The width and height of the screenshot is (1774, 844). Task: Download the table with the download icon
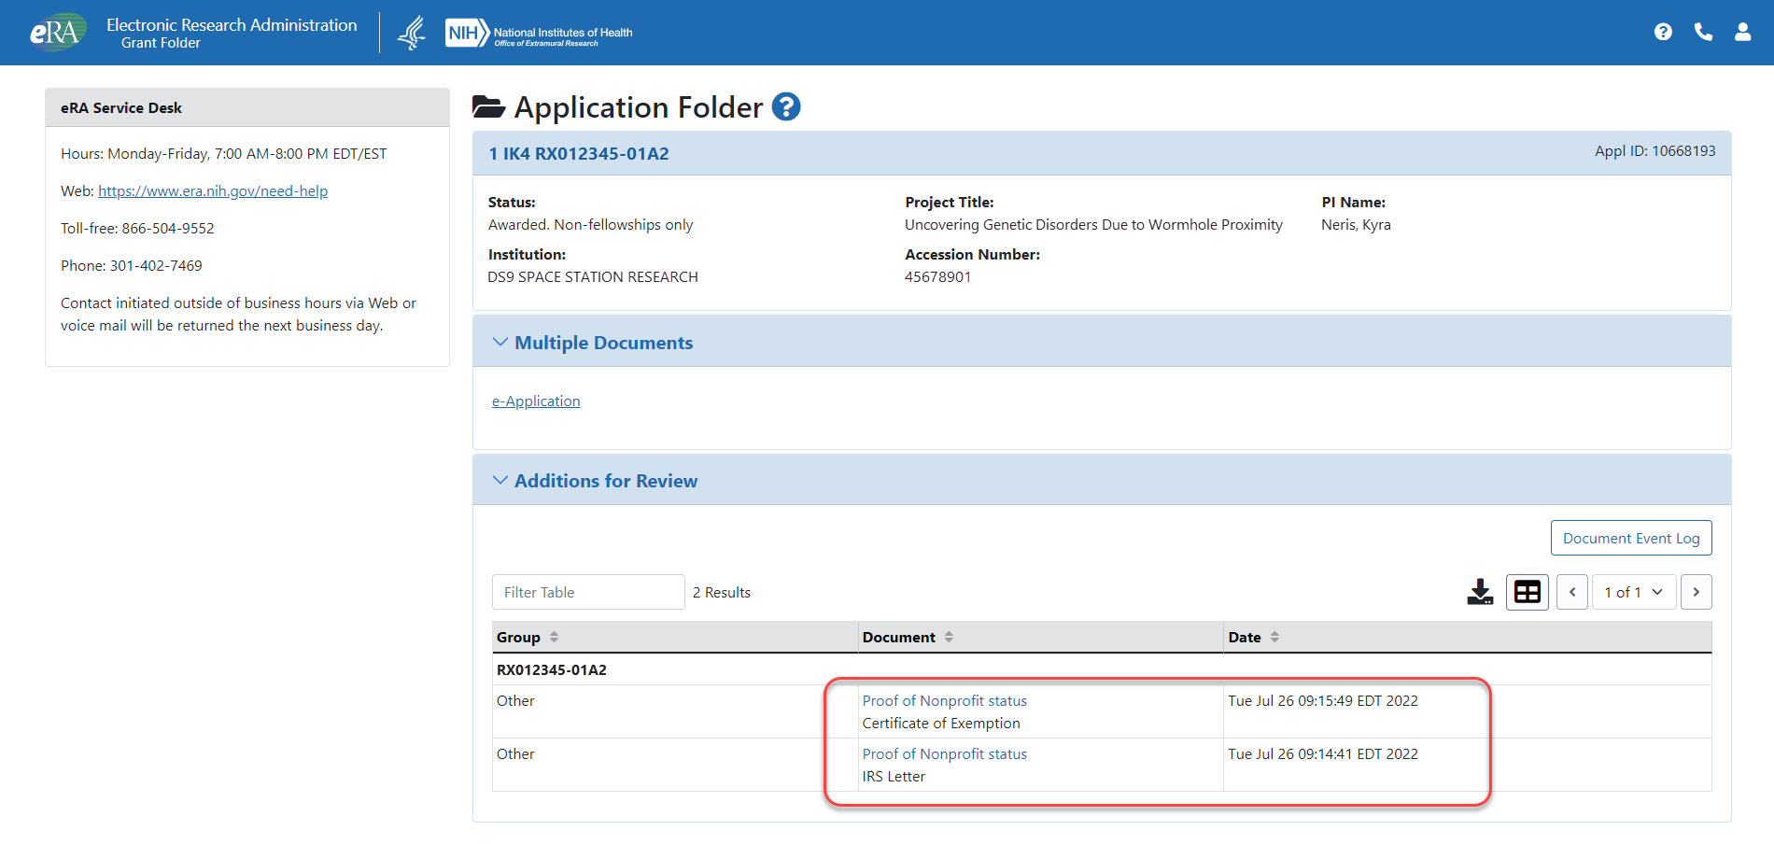(1480, 592)
